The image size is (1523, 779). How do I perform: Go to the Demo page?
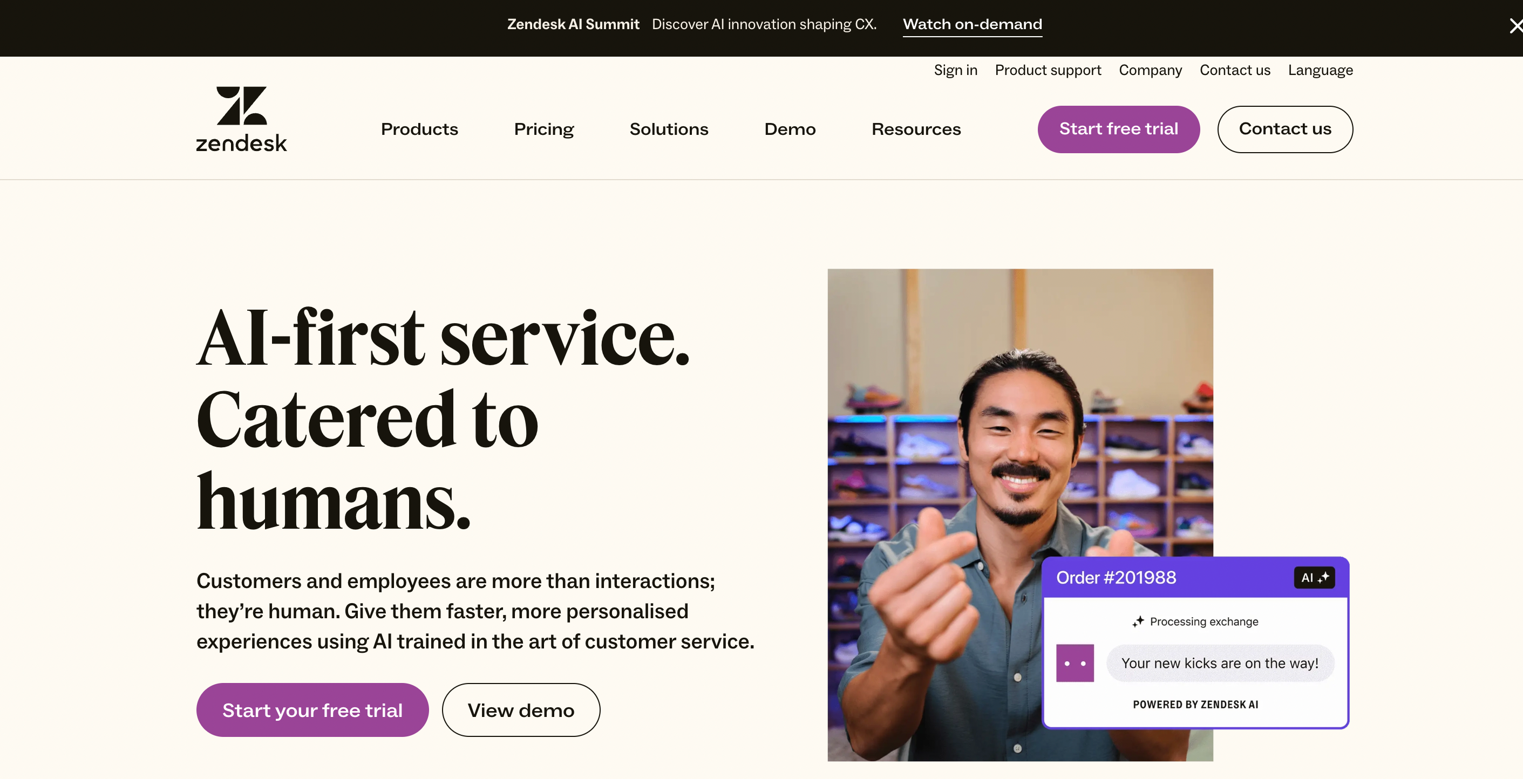[x=790, y=129]
